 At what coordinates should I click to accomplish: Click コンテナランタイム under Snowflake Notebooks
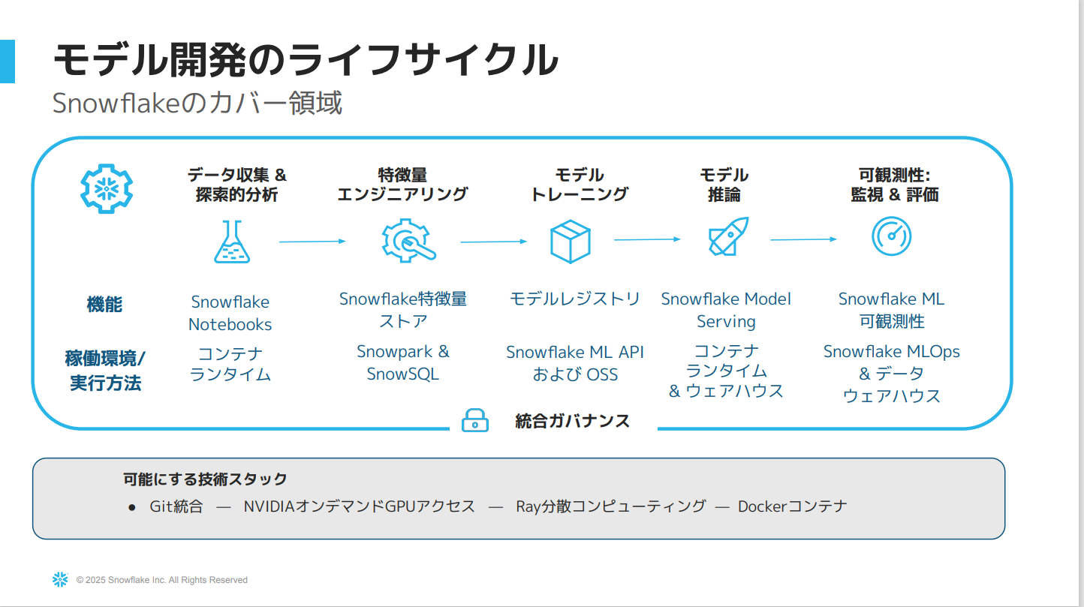pyautogui.click(x=230, y=364)
